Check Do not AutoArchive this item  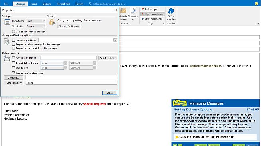click(x=14, y=32)
